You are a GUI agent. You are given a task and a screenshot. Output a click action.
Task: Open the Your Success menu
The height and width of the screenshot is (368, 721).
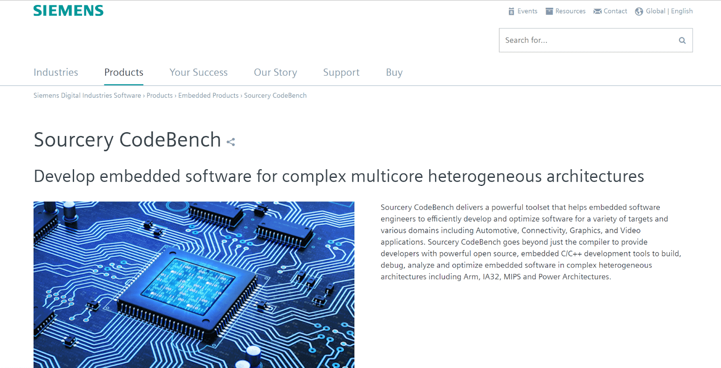(x=199, y=73)
